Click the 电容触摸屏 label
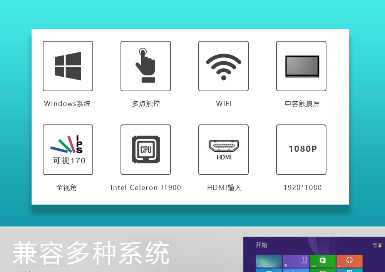Image resolution: width=385 pixels, height=272 pixels. pos(302,104)
